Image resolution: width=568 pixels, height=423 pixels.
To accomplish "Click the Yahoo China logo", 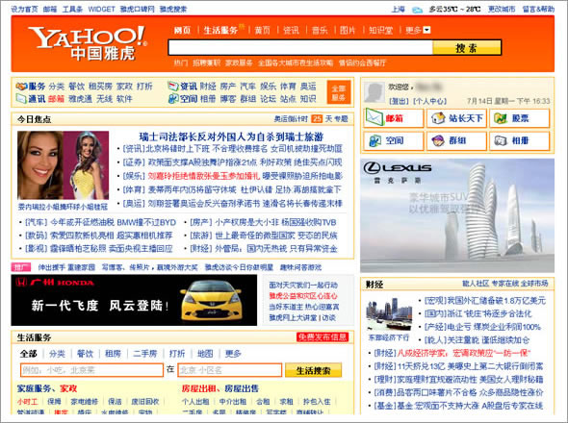I will (87, 42).
